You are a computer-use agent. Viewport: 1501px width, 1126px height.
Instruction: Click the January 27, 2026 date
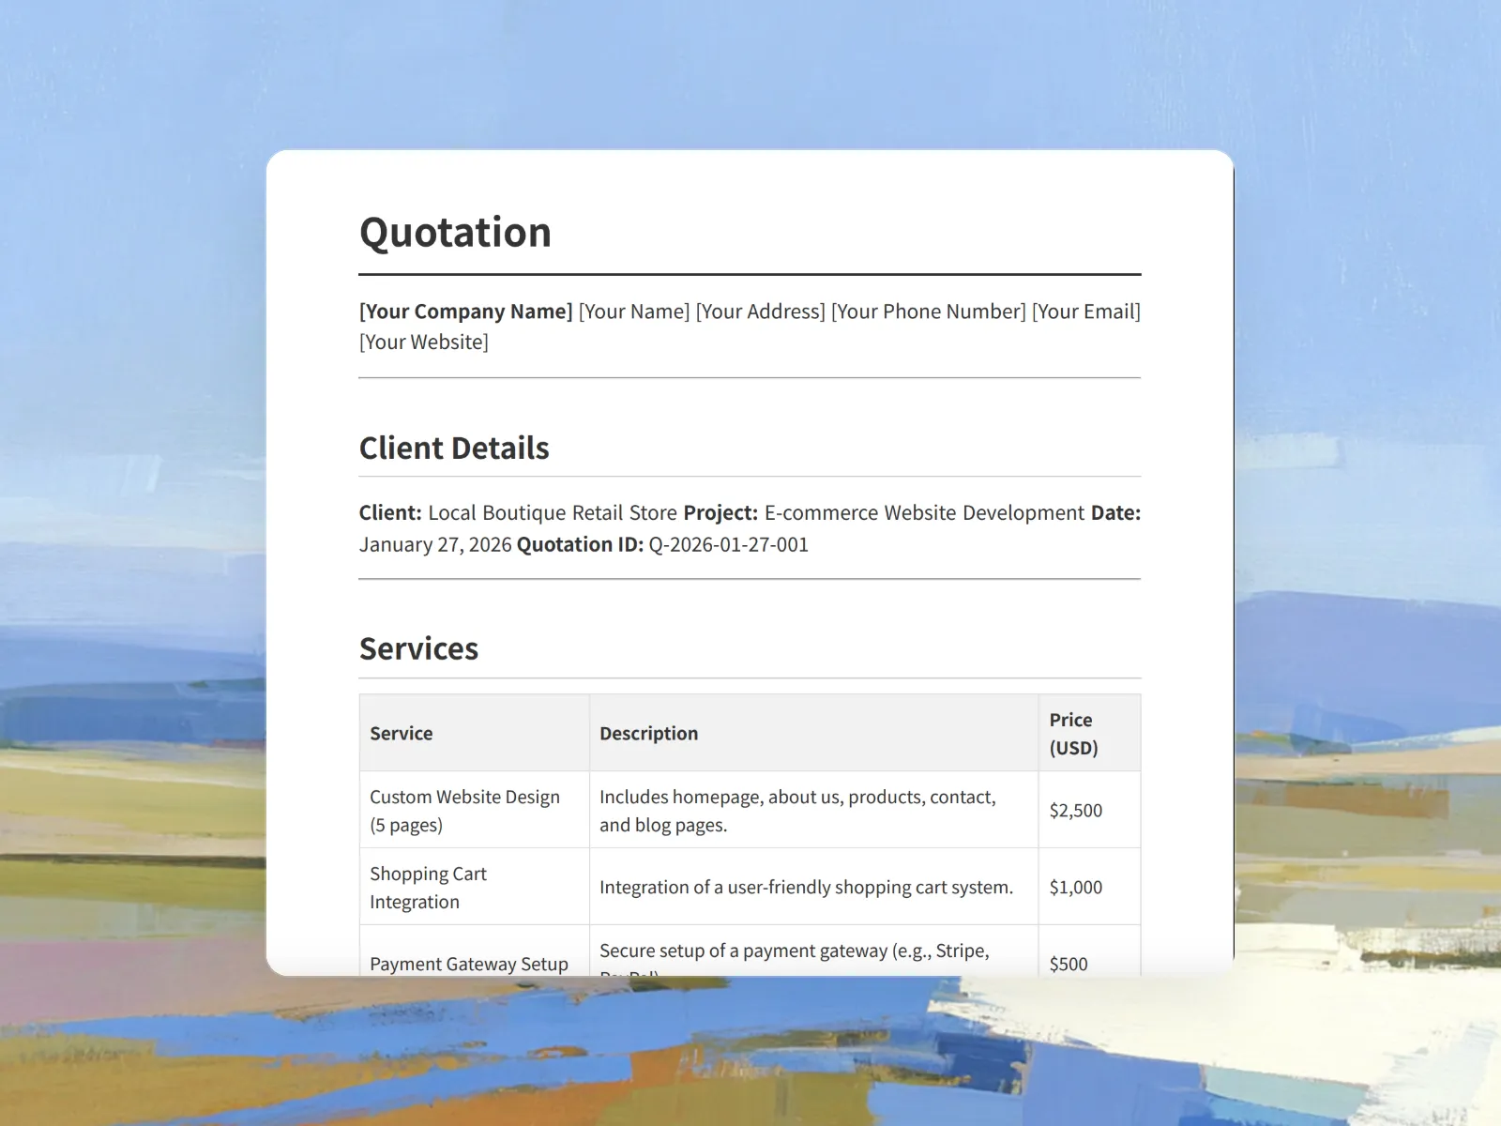tap(435, 545)
